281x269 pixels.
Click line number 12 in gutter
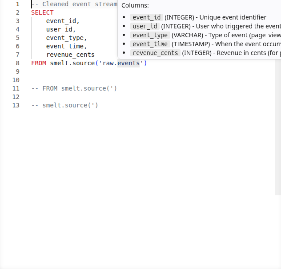[x=16, y=97]
